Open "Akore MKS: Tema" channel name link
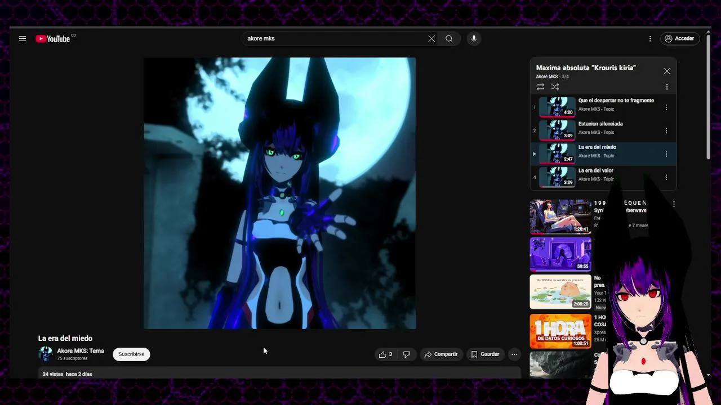721x405 pixels. 81,351
